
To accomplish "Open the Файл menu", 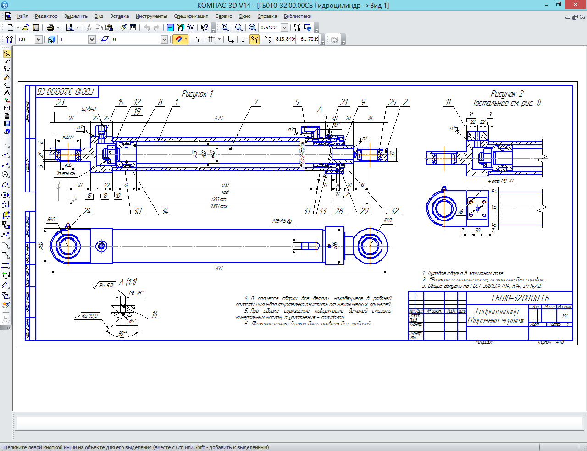I will [22, 16].
